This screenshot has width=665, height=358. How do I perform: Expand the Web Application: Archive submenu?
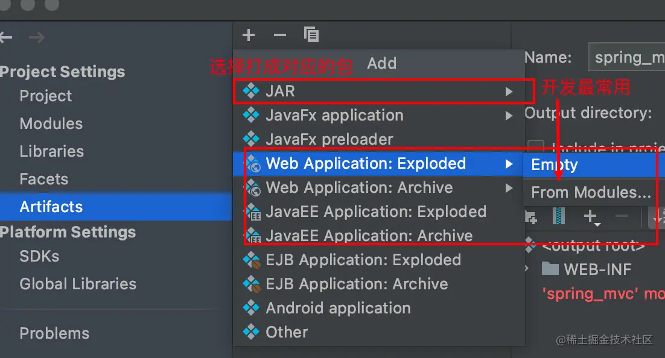[x=509, y=187]
